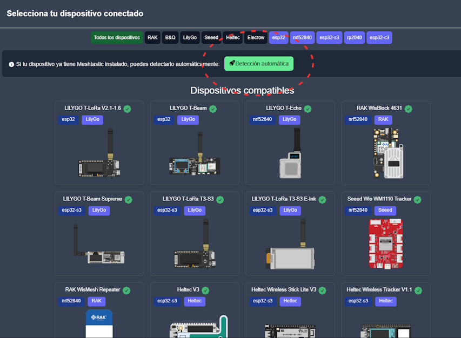Click RAK tag on RAK WisMesh Repeater

click(x=96, y=301)
